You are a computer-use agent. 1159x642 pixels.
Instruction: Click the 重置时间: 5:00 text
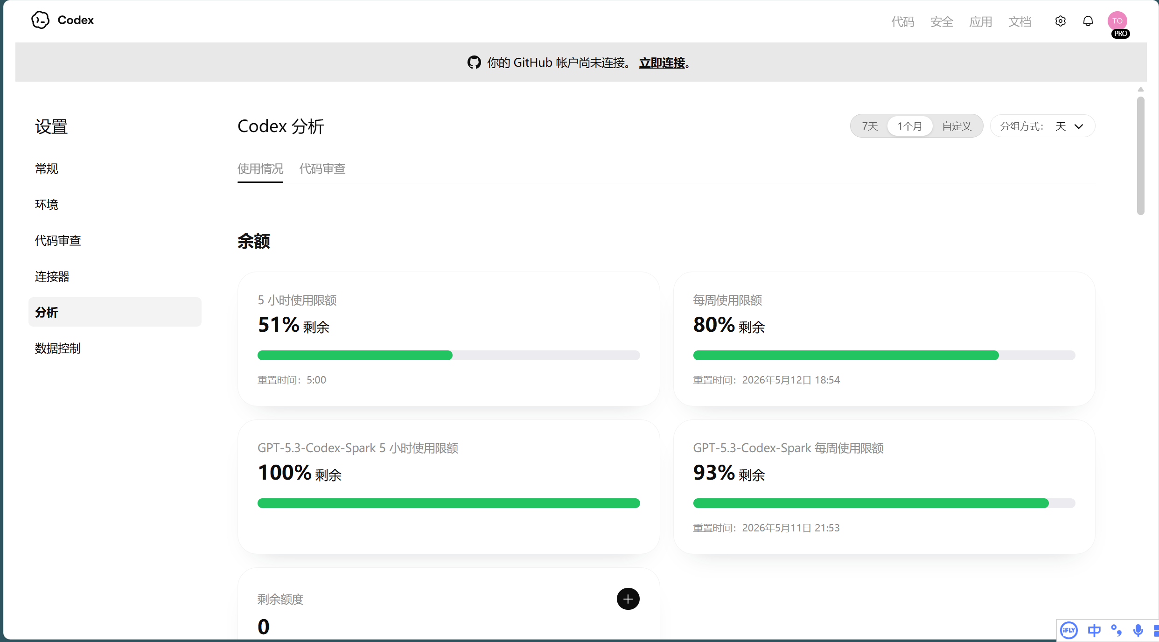292,380
